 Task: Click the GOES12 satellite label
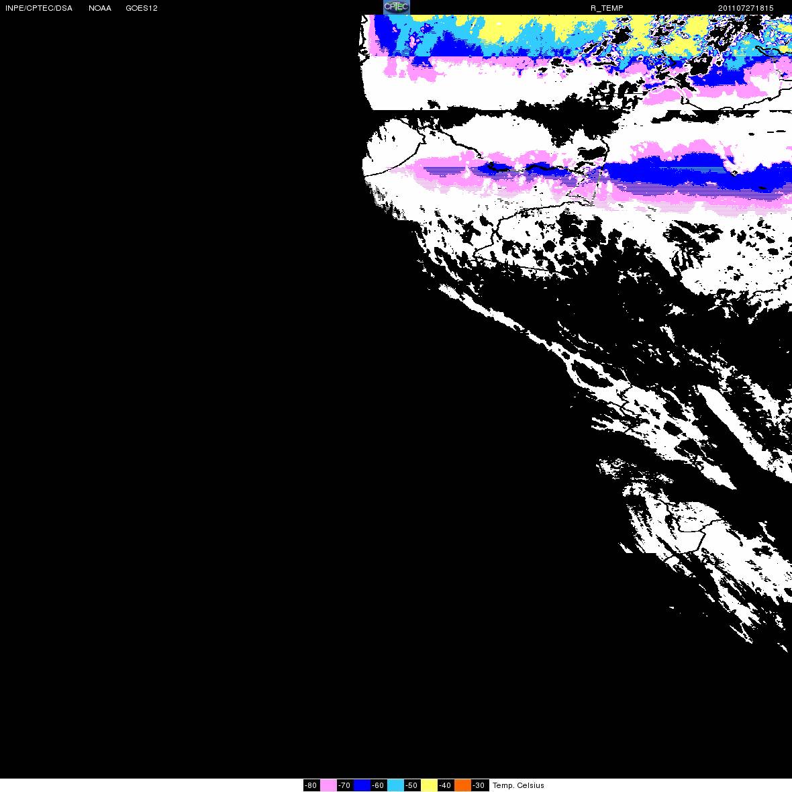tap(142, 8)
